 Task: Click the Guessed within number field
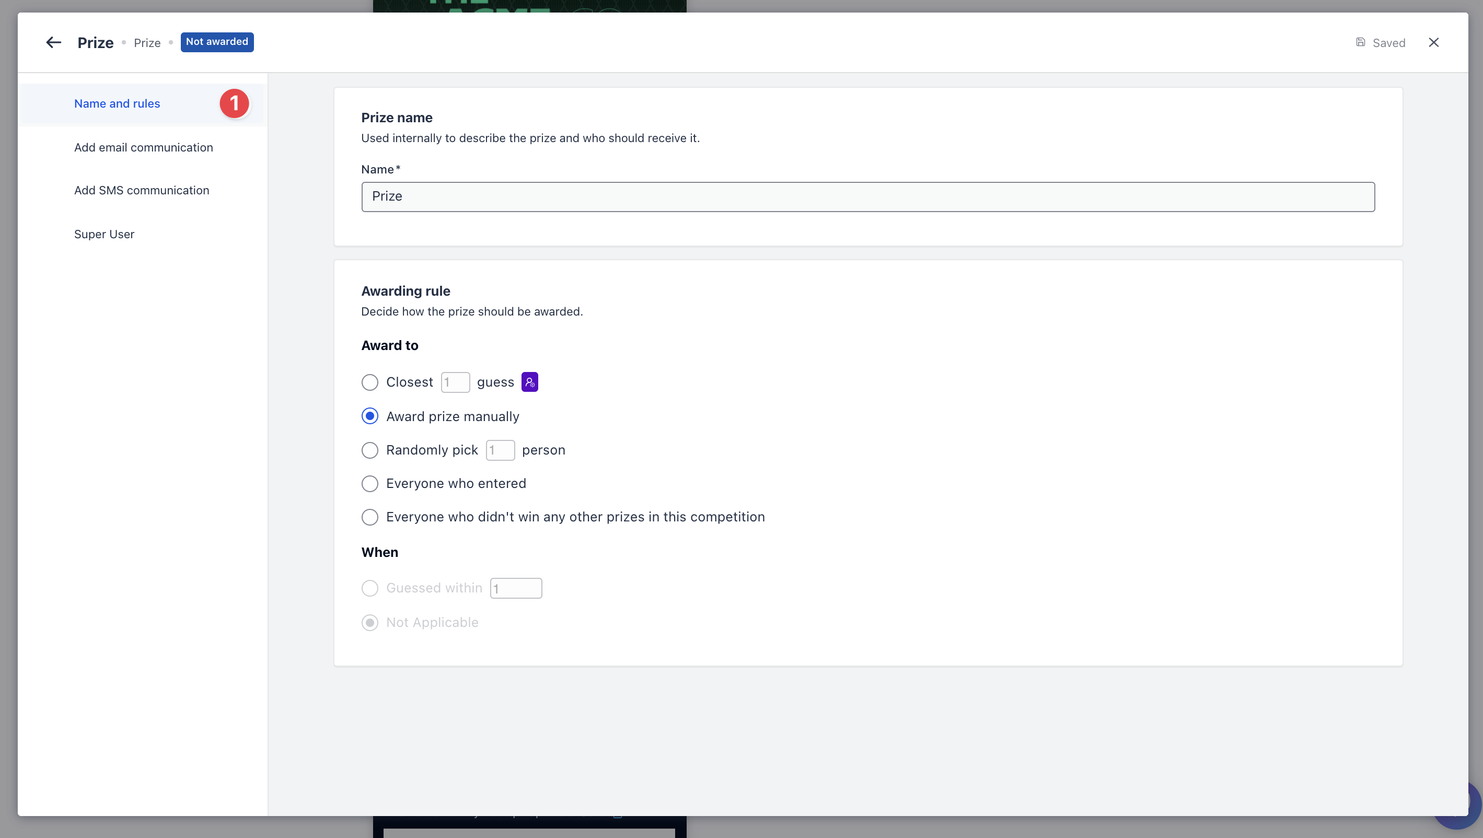(x=515, y=588)
